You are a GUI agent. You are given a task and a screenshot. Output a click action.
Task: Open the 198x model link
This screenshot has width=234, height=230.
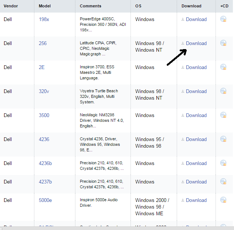[x=44, y=19]
